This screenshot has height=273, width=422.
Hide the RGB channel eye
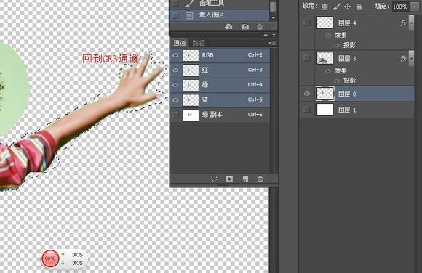click(175, 55)
